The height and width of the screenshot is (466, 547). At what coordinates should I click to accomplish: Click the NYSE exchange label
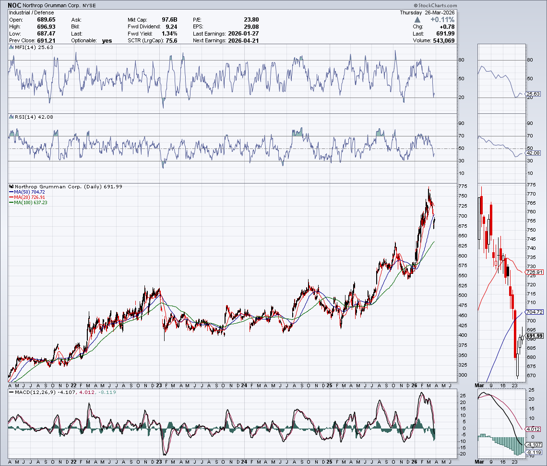click(89, 6)
